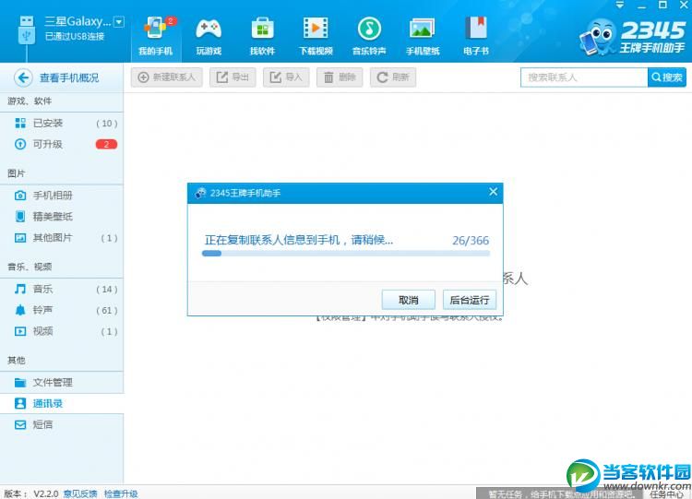Cancel the copy with 取消 button
Viewport: 692px width, 499px height.
[x=408, y=300]
